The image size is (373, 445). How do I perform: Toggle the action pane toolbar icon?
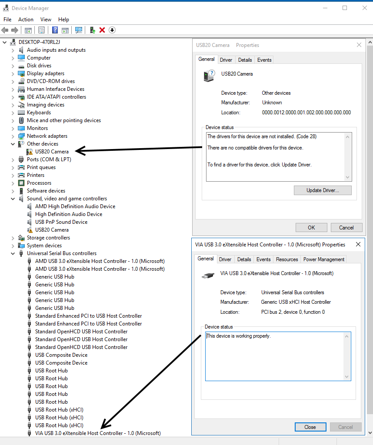[65, 30]
